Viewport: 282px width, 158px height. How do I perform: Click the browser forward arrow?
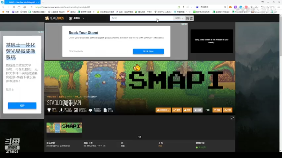(8, 7)
